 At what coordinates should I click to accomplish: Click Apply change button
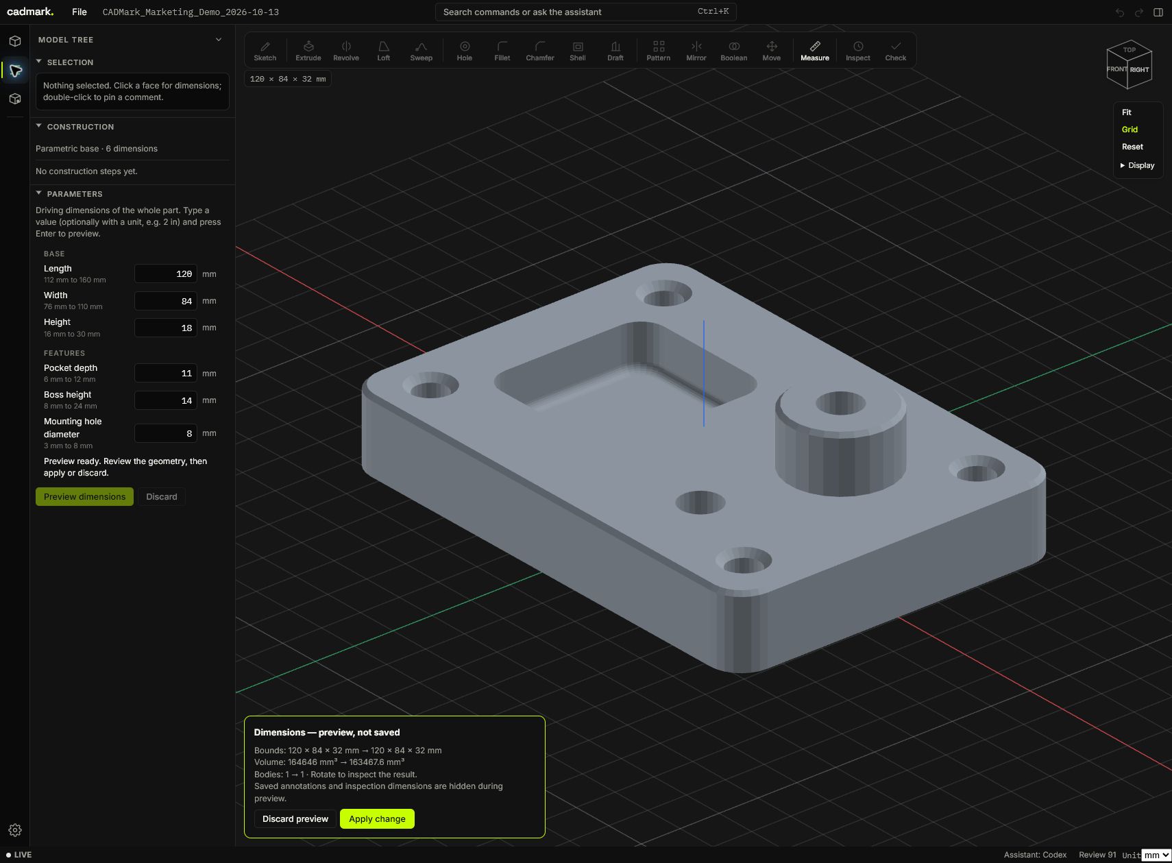[377, 818]
